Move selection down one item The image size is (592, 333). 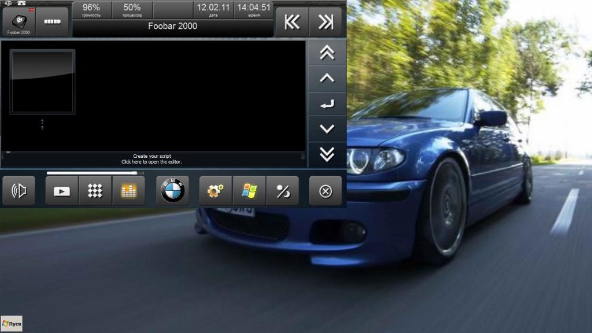tap(327, 129)
